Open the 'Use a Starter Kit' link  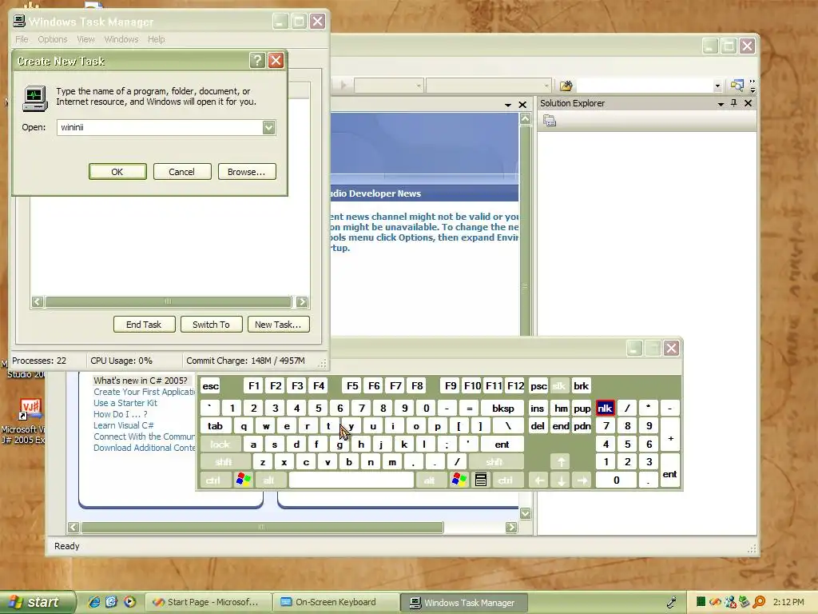point(125,403)
